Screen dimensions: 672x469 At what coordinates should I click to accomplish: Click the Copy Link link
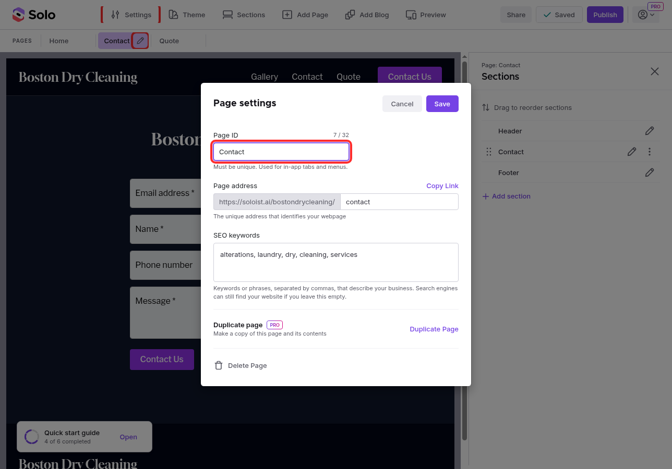pyautogui.click(x=442, y=186)
